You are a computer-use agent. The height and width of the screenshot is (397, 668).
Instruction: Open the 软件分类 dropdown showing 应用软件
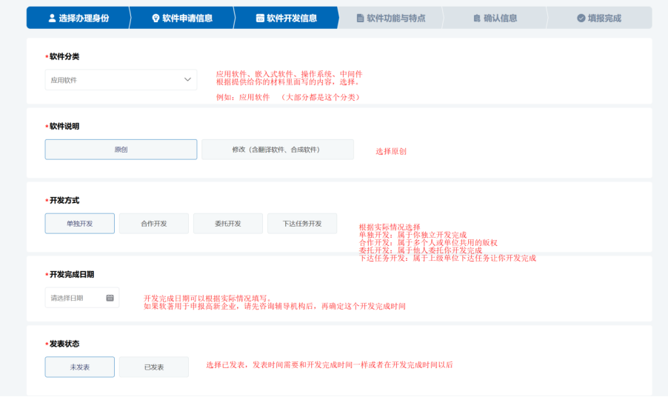coord(111,80)
